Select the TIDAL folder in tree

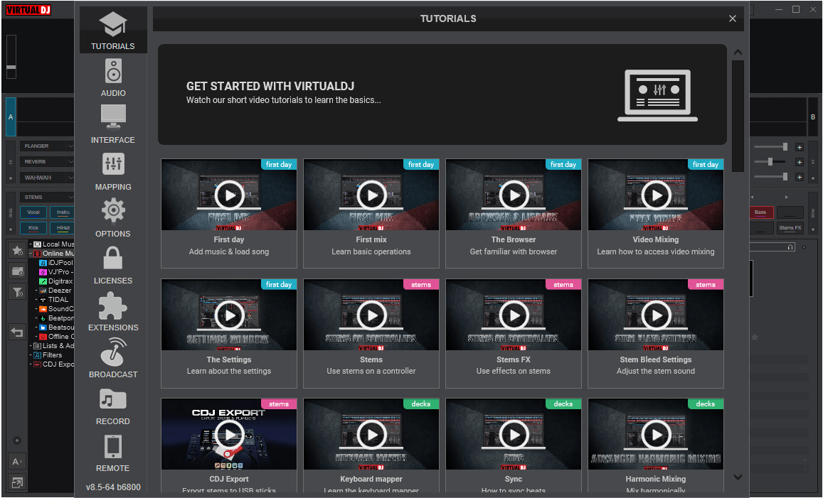[57, 300]
